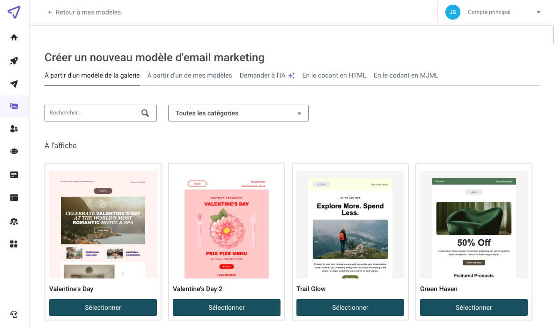Image resolution: width=554 pixels, height=328 pixels.
Task: Open the templates image icon in the sidebar
Action: coord(14,106)
